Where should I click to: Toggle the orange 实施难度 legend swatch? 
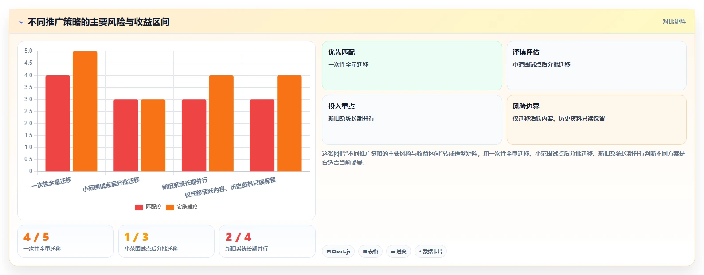click(x=170, y=207)
